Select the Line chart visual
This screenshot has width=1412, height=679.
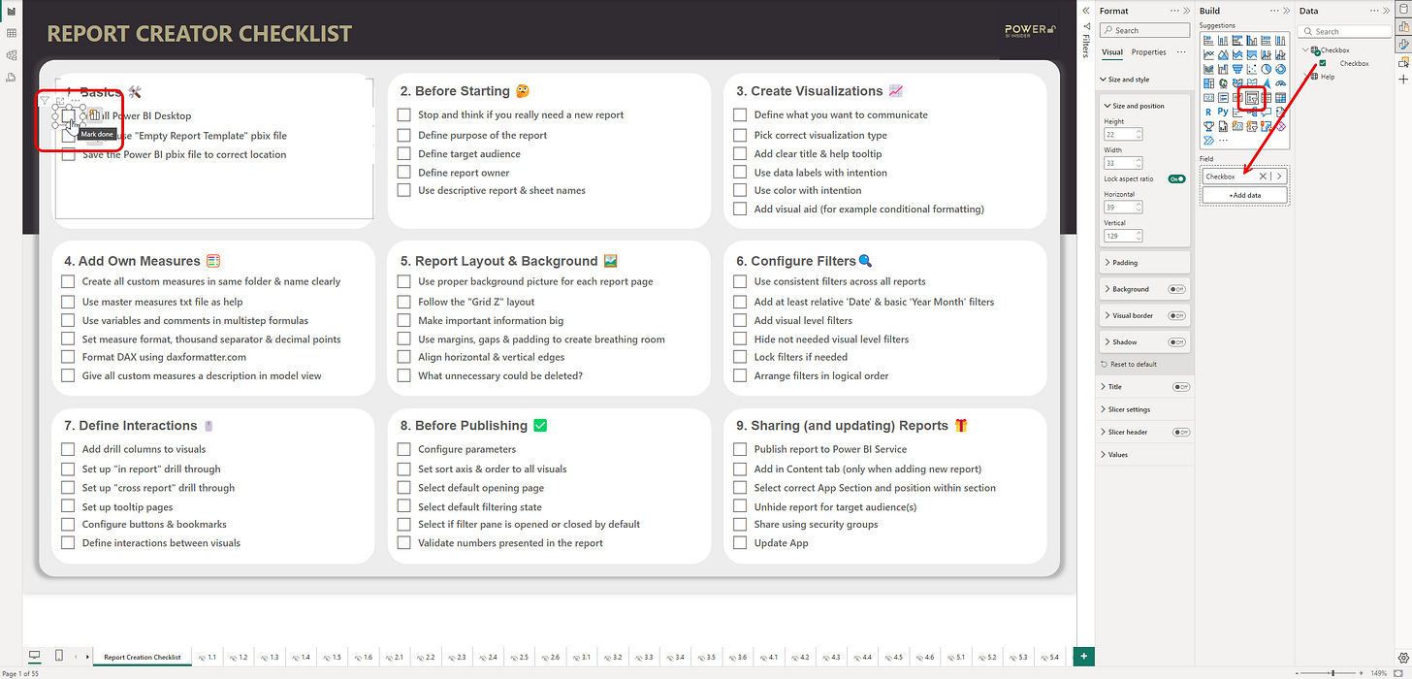pyautogui.click(x=1208, y=55)
